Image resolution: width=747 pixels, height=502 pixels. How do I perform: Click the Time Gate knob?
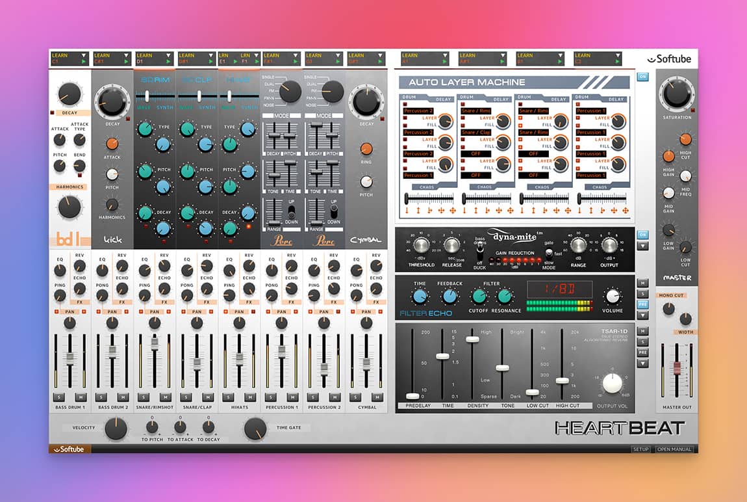(x=255, y=429)
